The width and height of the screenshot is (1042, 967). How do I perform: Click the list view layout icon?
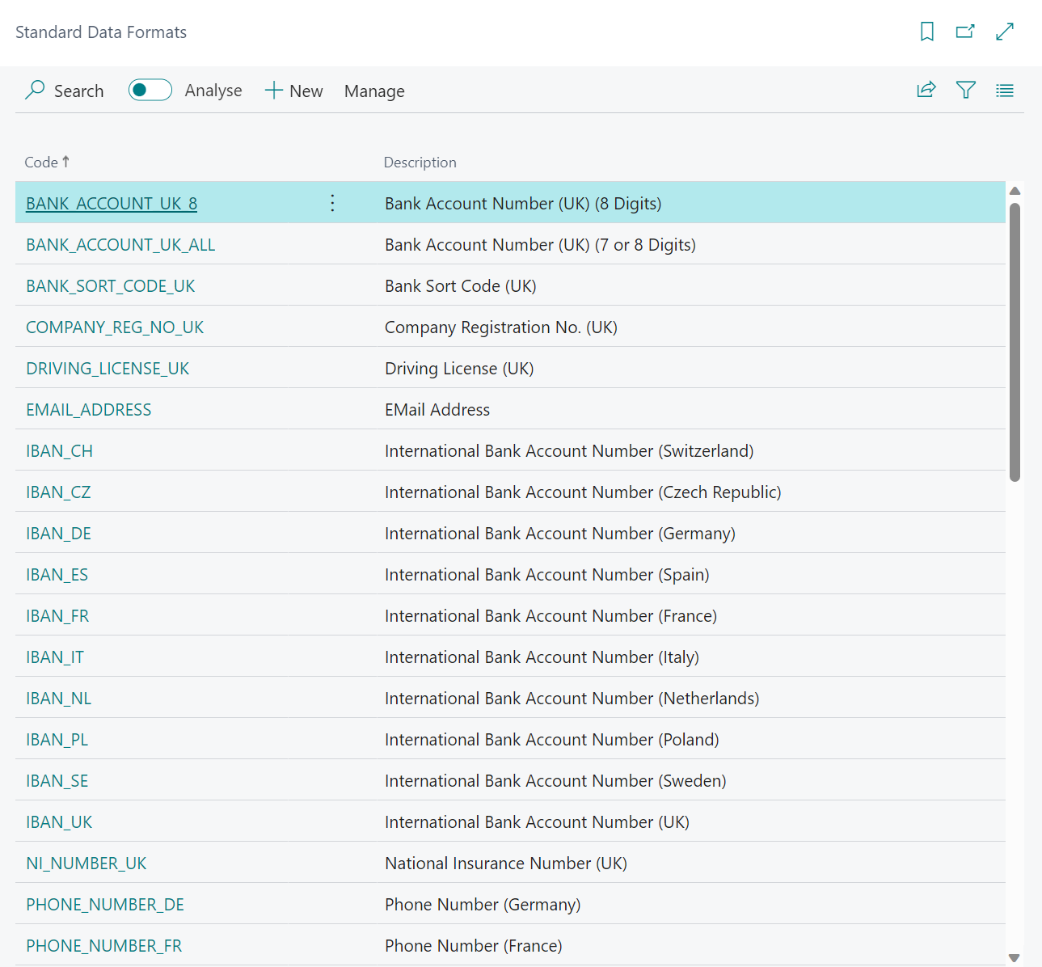tap(1004, 90)
